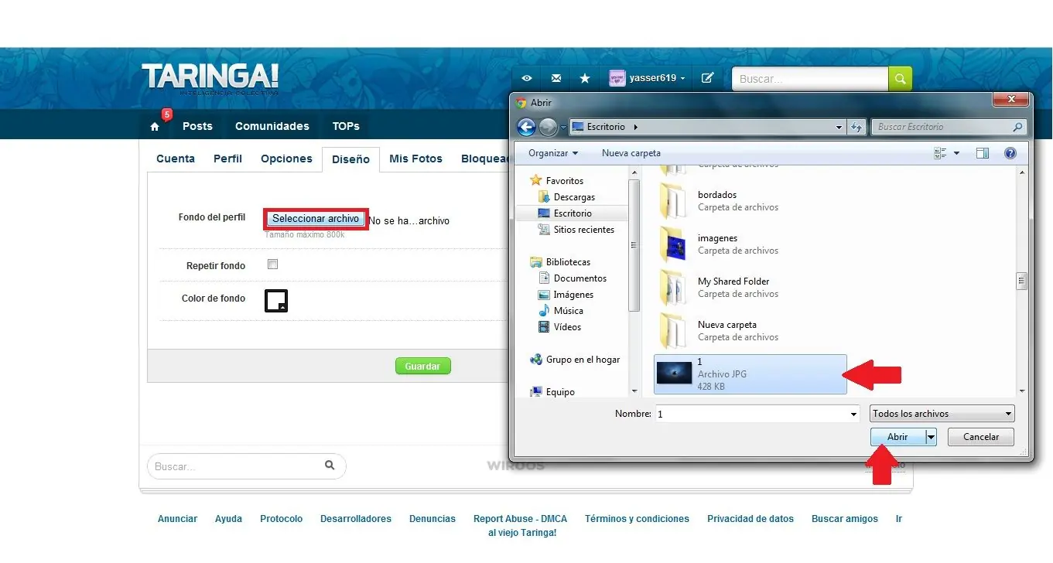Click the Abrir button in dialog
Image resolution: width=1053 pixels, height=563 pixels.
coord(897,437)
